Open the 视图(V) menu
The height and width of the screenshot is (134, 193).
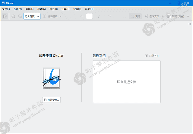(x=18, y=9)
